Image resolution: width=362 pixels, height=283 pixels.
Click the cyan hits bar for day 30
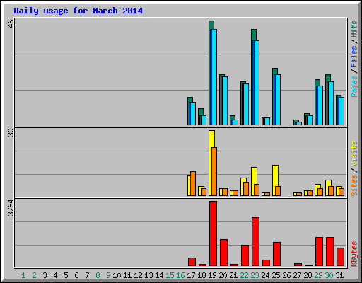click(x=331, y=103)
